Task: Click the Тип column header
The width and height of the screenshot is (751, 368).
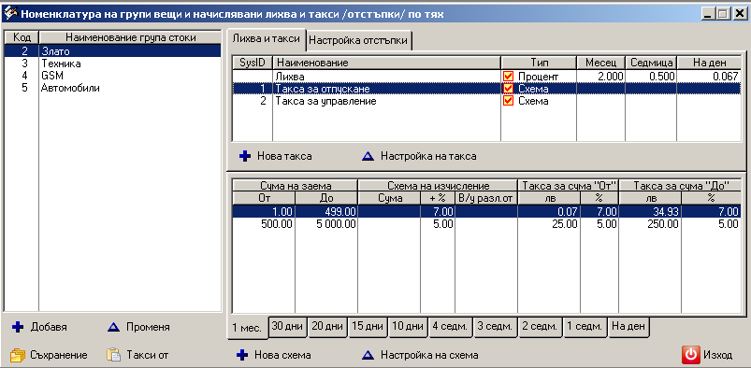Action: (539, 63)
